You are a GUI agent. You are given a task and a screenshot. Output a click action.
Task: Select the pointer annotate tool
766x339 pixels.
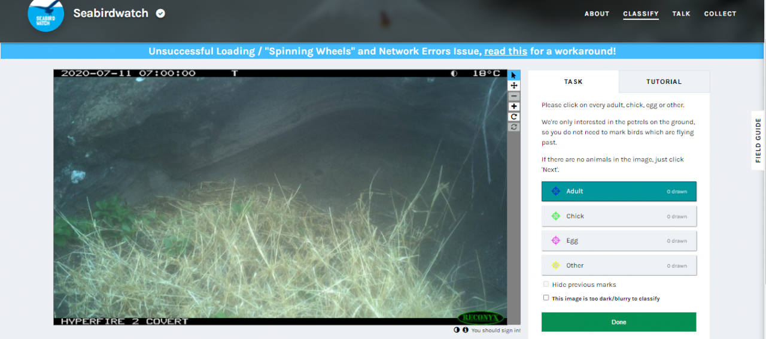513,75
